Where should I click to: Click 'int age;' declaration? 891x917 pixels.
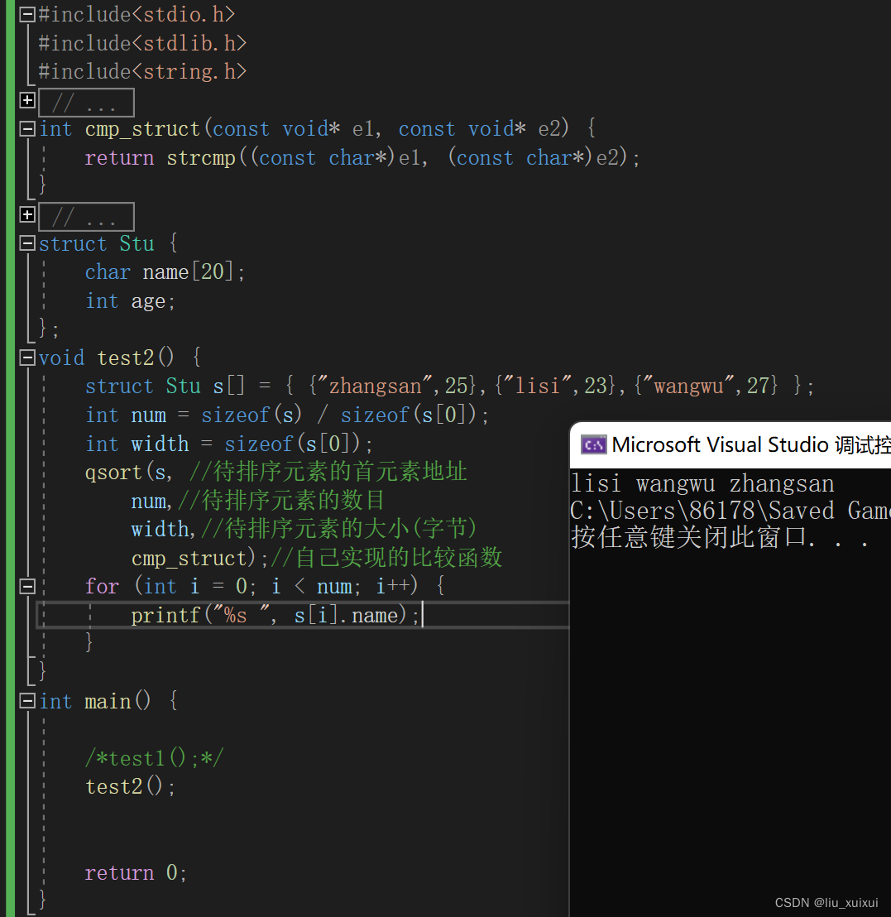point(130,301)
